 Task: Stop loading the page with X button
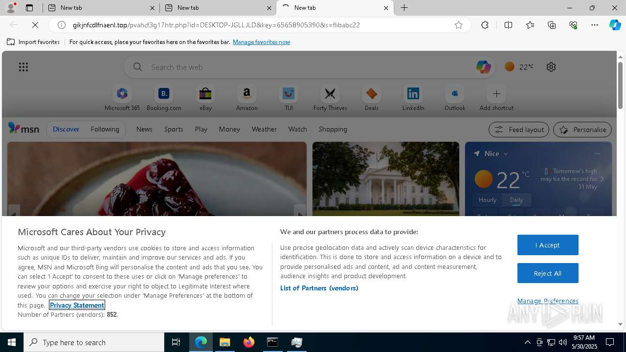click(x=35, y=25)
